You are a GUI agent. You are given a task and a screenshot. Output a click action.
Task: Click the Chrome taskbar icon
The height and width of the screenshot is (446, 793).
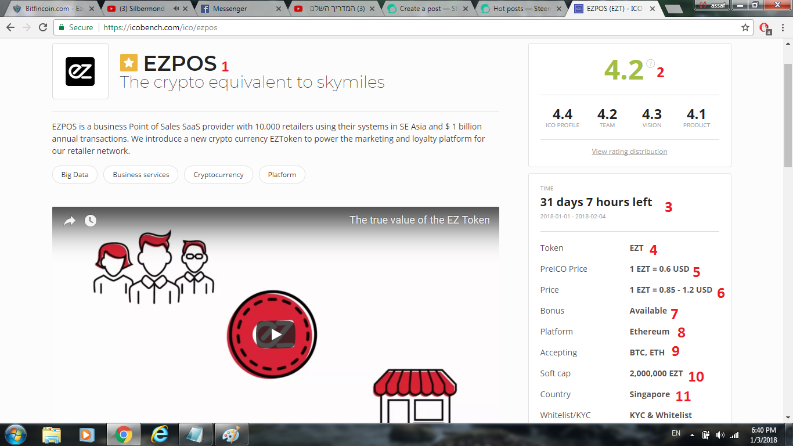click(122, 434)
